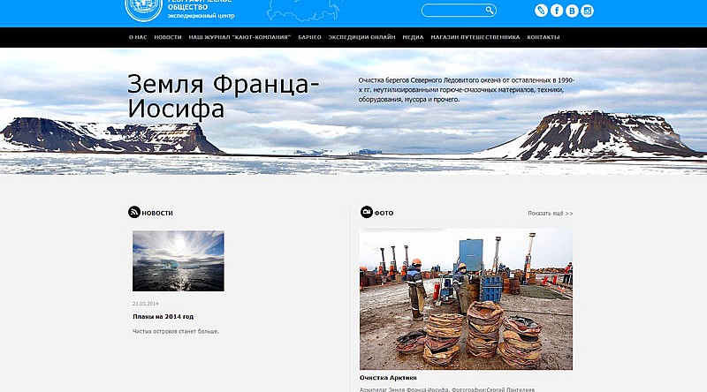707x392 pixels.
Task: Click the search magnifier icon
Action: pos(490,10)
